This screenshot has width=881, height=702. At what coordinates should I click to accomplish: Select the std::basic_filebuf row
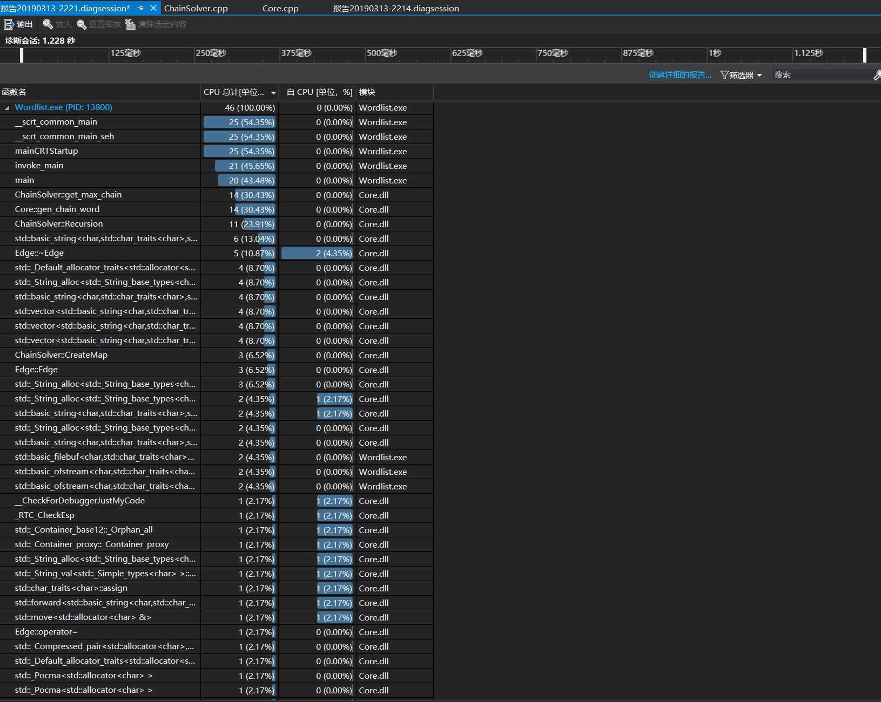216,457
